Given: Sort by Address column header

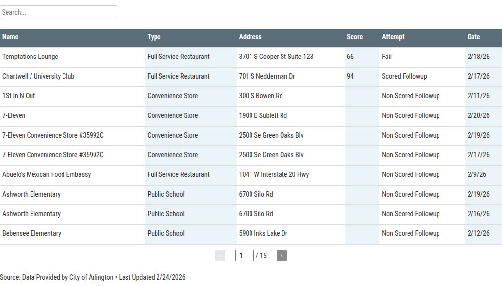Looking at the screenshot, I should 250,37.
